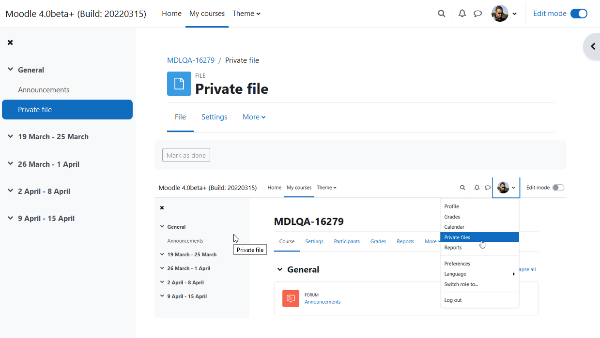
Task: Open Announcements in the course index
Action: (x=44, y=90)
